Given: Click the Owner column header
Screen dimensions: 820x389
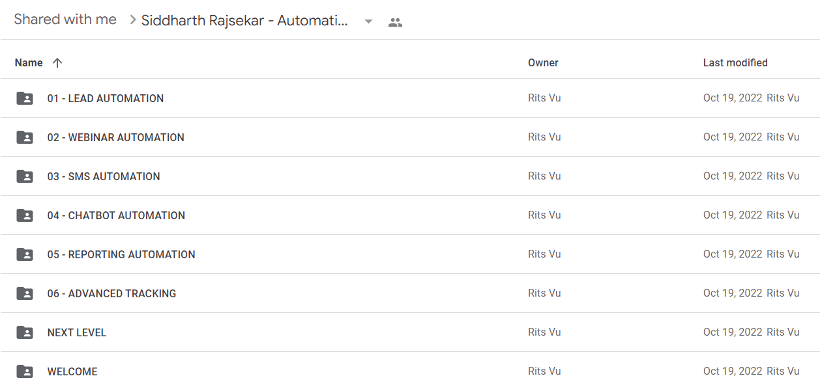Looking at the screenshot, I should coord(543,63).
